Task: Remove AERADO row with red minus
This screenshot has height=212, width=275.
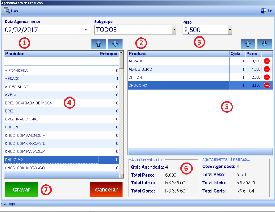Action: (267, 61)
